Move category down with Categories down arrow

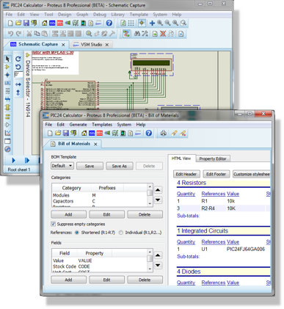[x=158, y=200]
